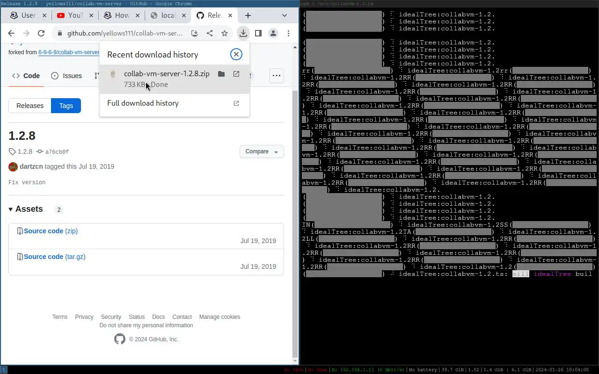Viewport: 599px width, 374px height.
Task: Go back to the previous page
Action: tap(11, 33)
